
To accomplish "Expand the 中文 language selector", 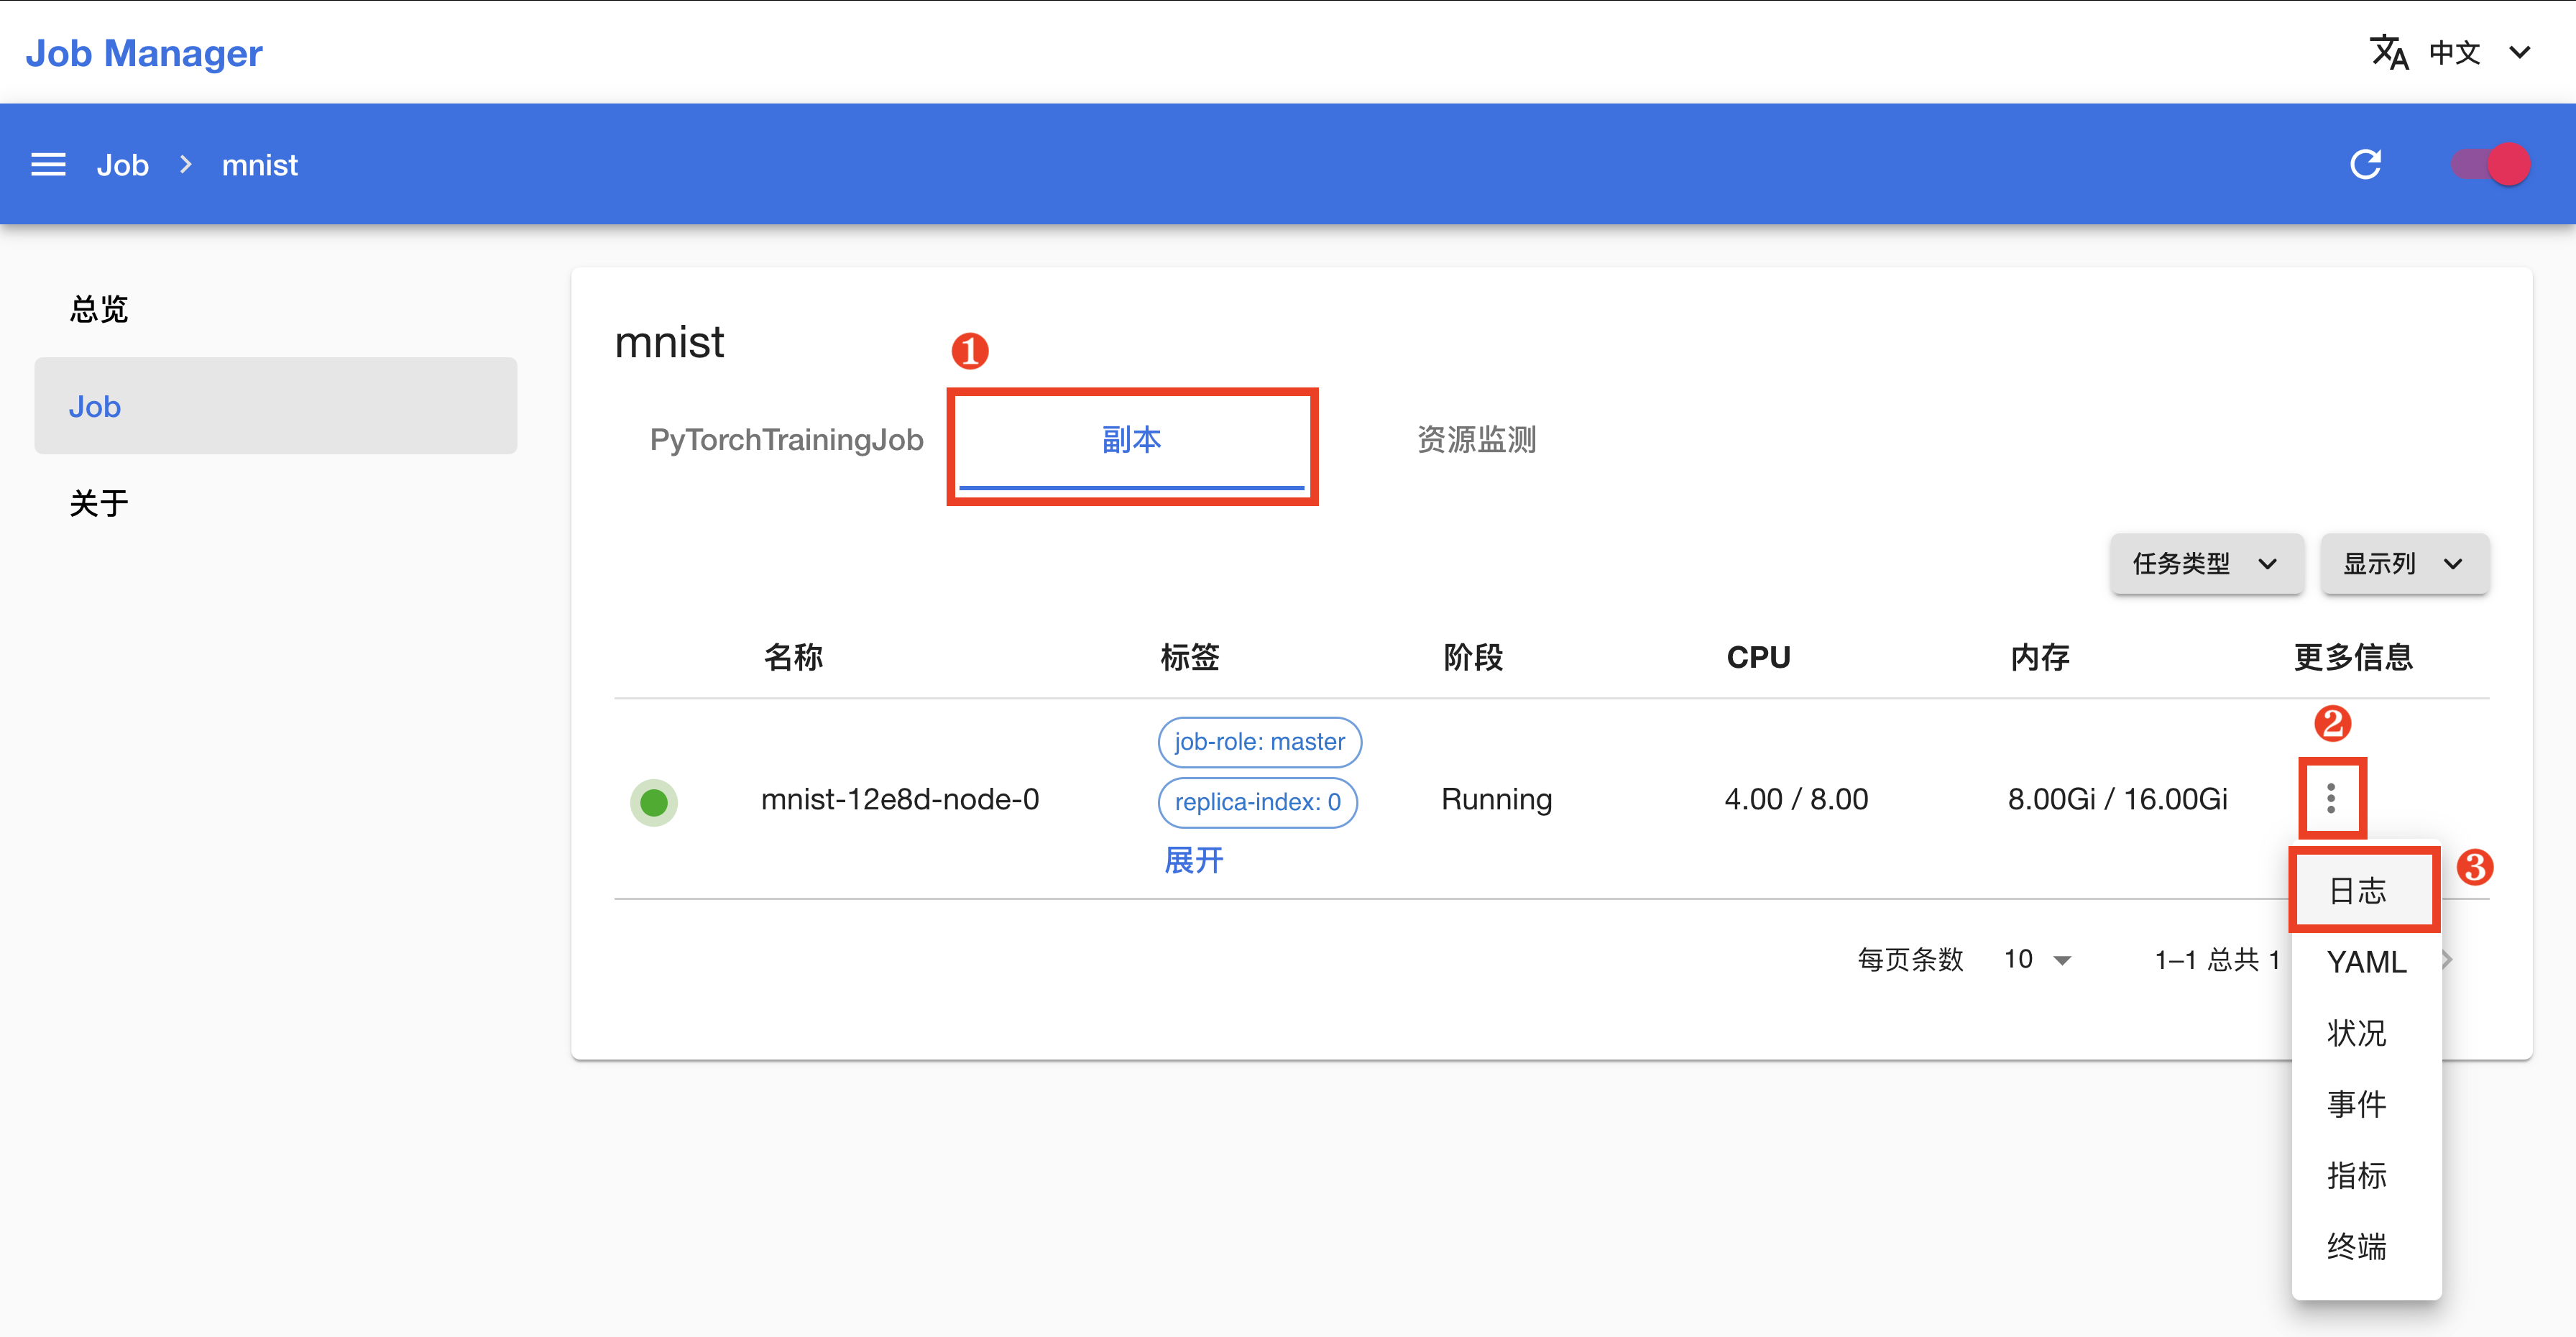I will click(2476, 52).
